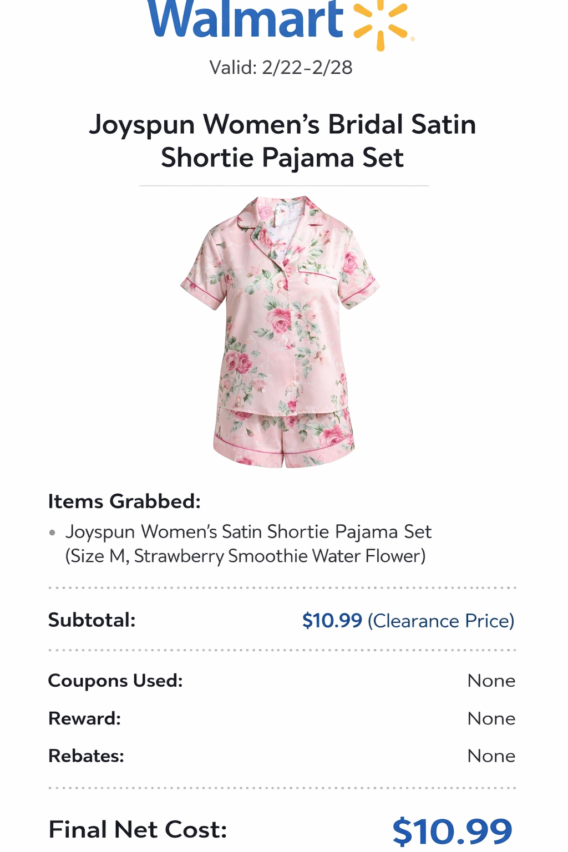Click the None value beside Coupons Used

click(x=491, y=681)
